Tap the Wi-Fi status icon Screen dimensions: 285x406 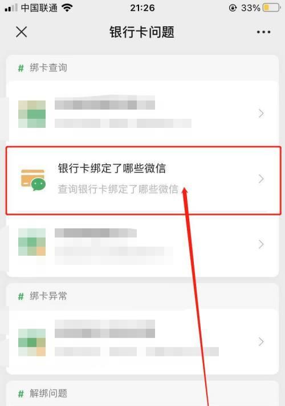click(67, 8)
